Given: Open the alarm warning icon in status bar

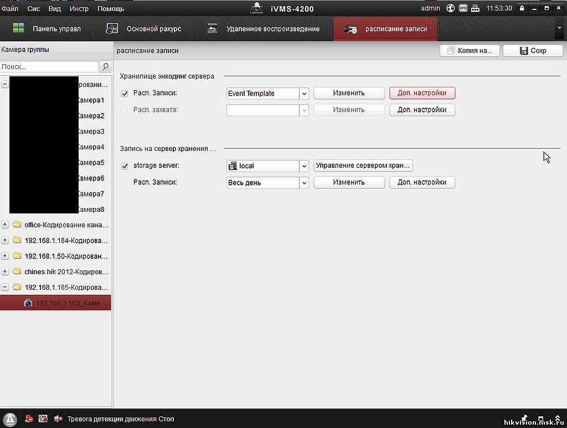Looking at the screenshot, I should click(10, 419).
